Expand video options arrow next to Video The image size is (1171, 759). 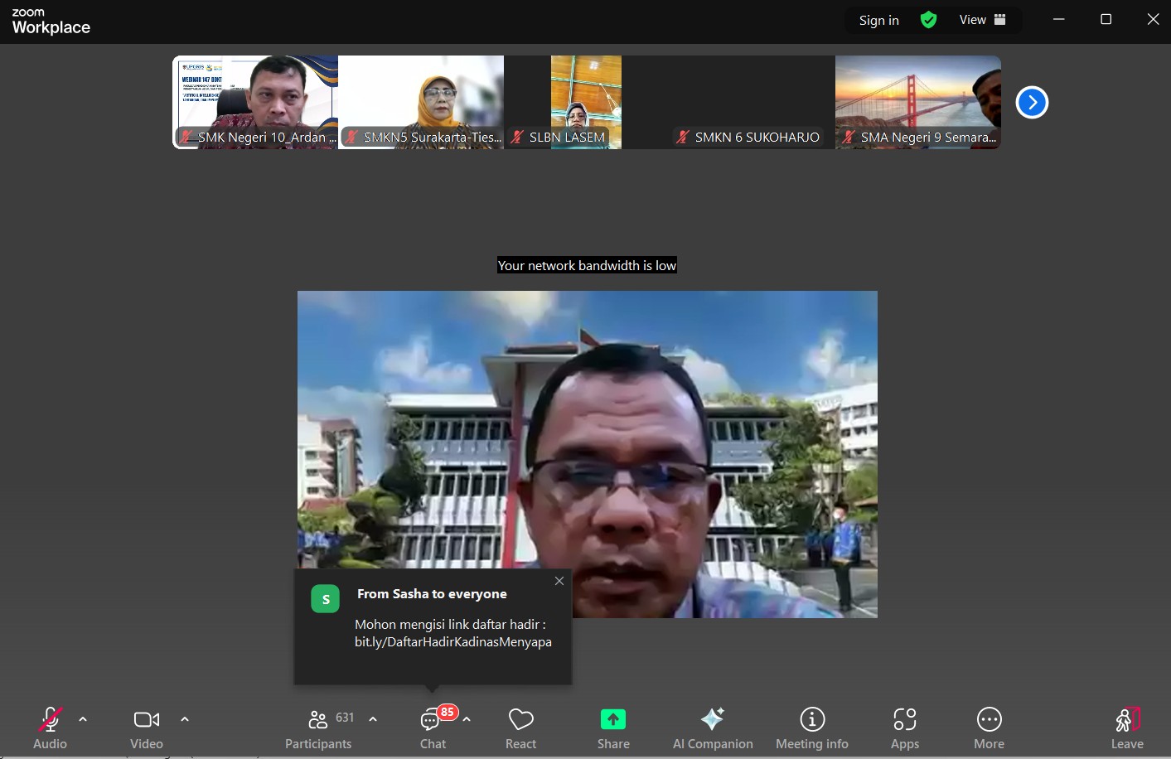[185, 719]
